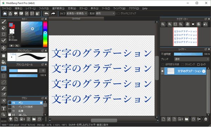Select the 鉛筆 brush row
Viewport: 211px width, 127px height.
coord(25,111)
